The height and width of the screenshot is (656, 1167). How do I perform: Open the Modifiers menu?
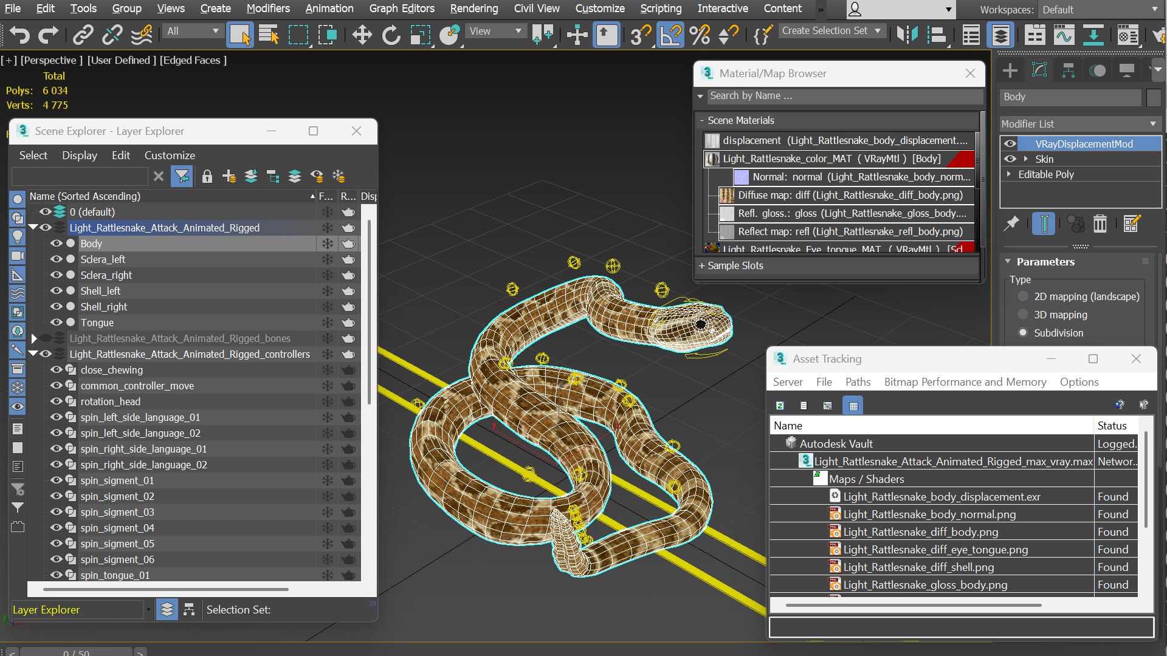(268, 9)
